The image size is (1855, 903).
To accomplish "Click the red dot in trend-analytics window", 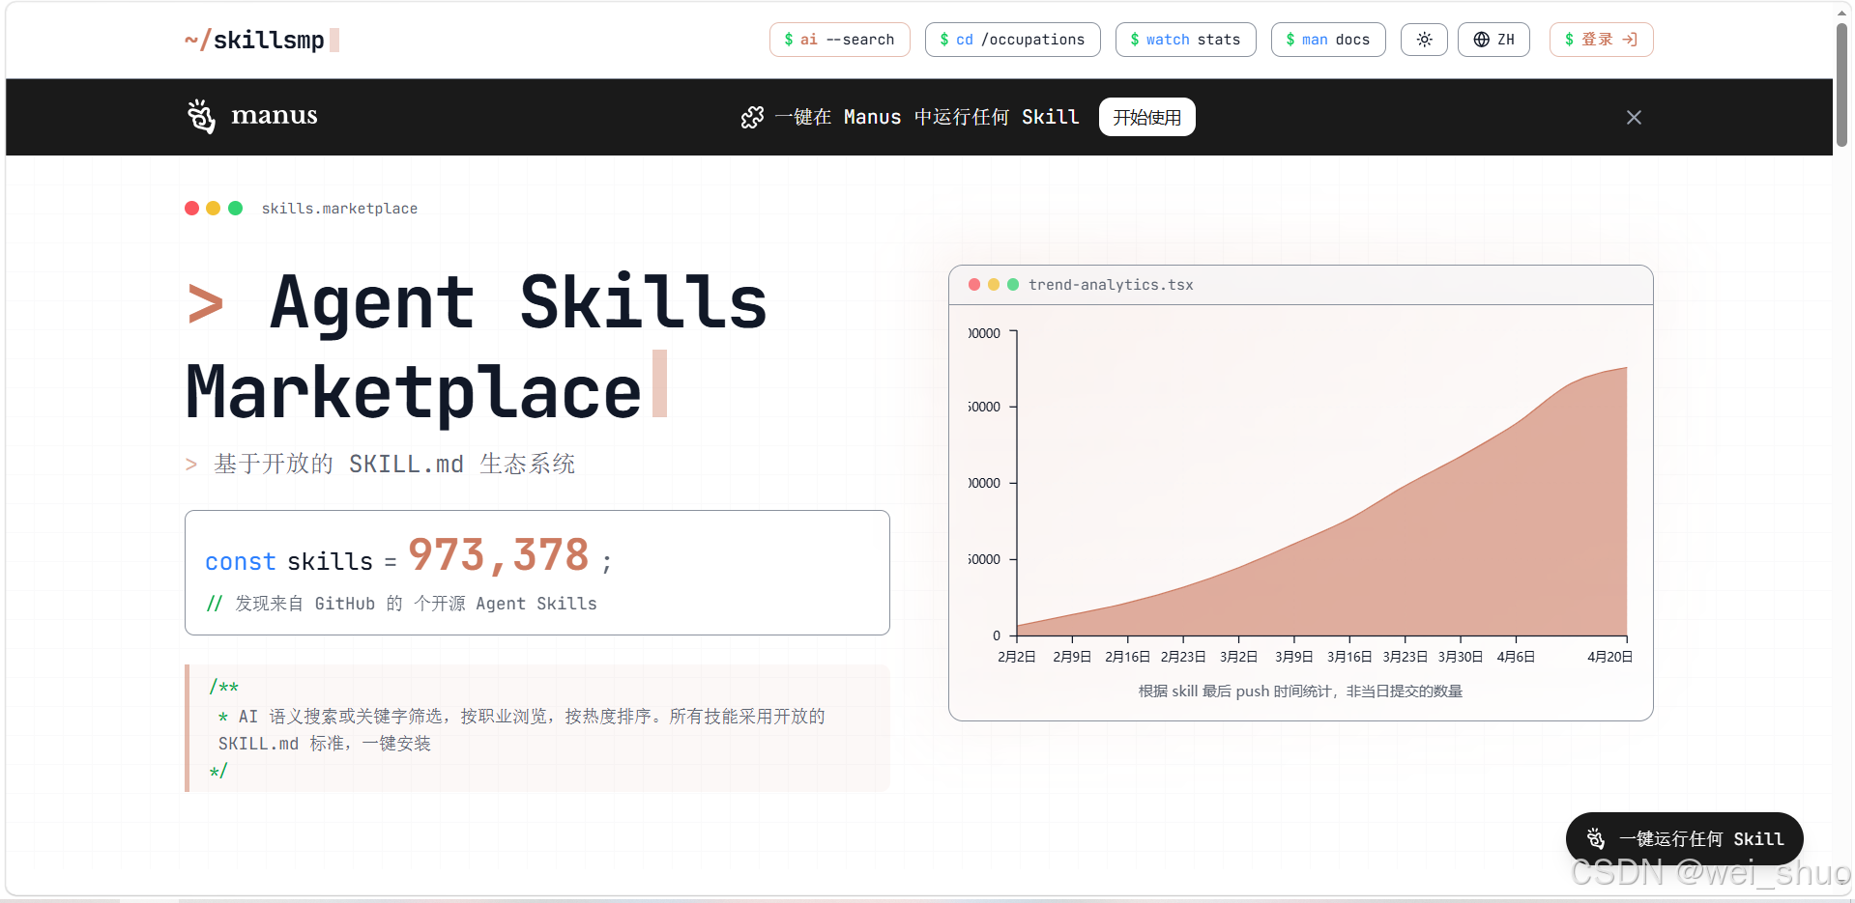I will 974,284.
